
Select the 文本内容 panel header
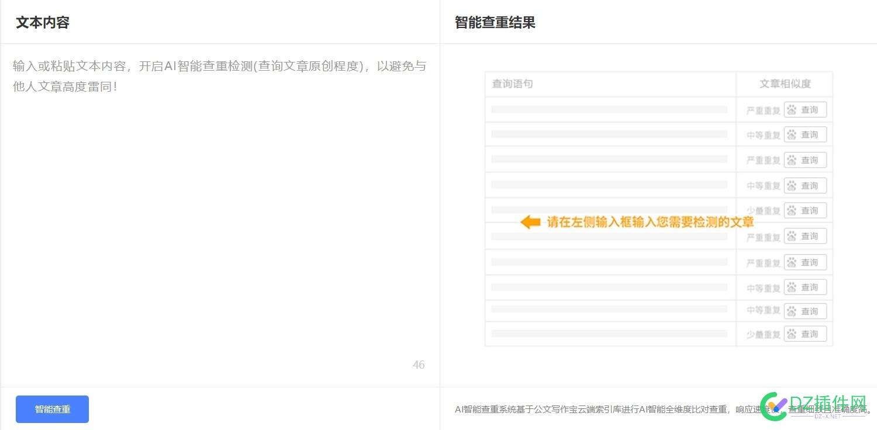(x=42, y=22)
